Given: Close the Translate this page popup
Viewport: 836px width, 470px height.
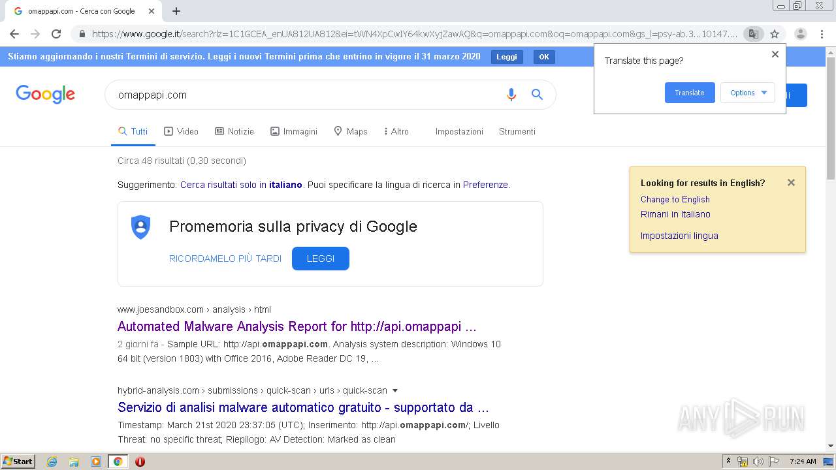Looking at the screenshot, I should 775,54.
